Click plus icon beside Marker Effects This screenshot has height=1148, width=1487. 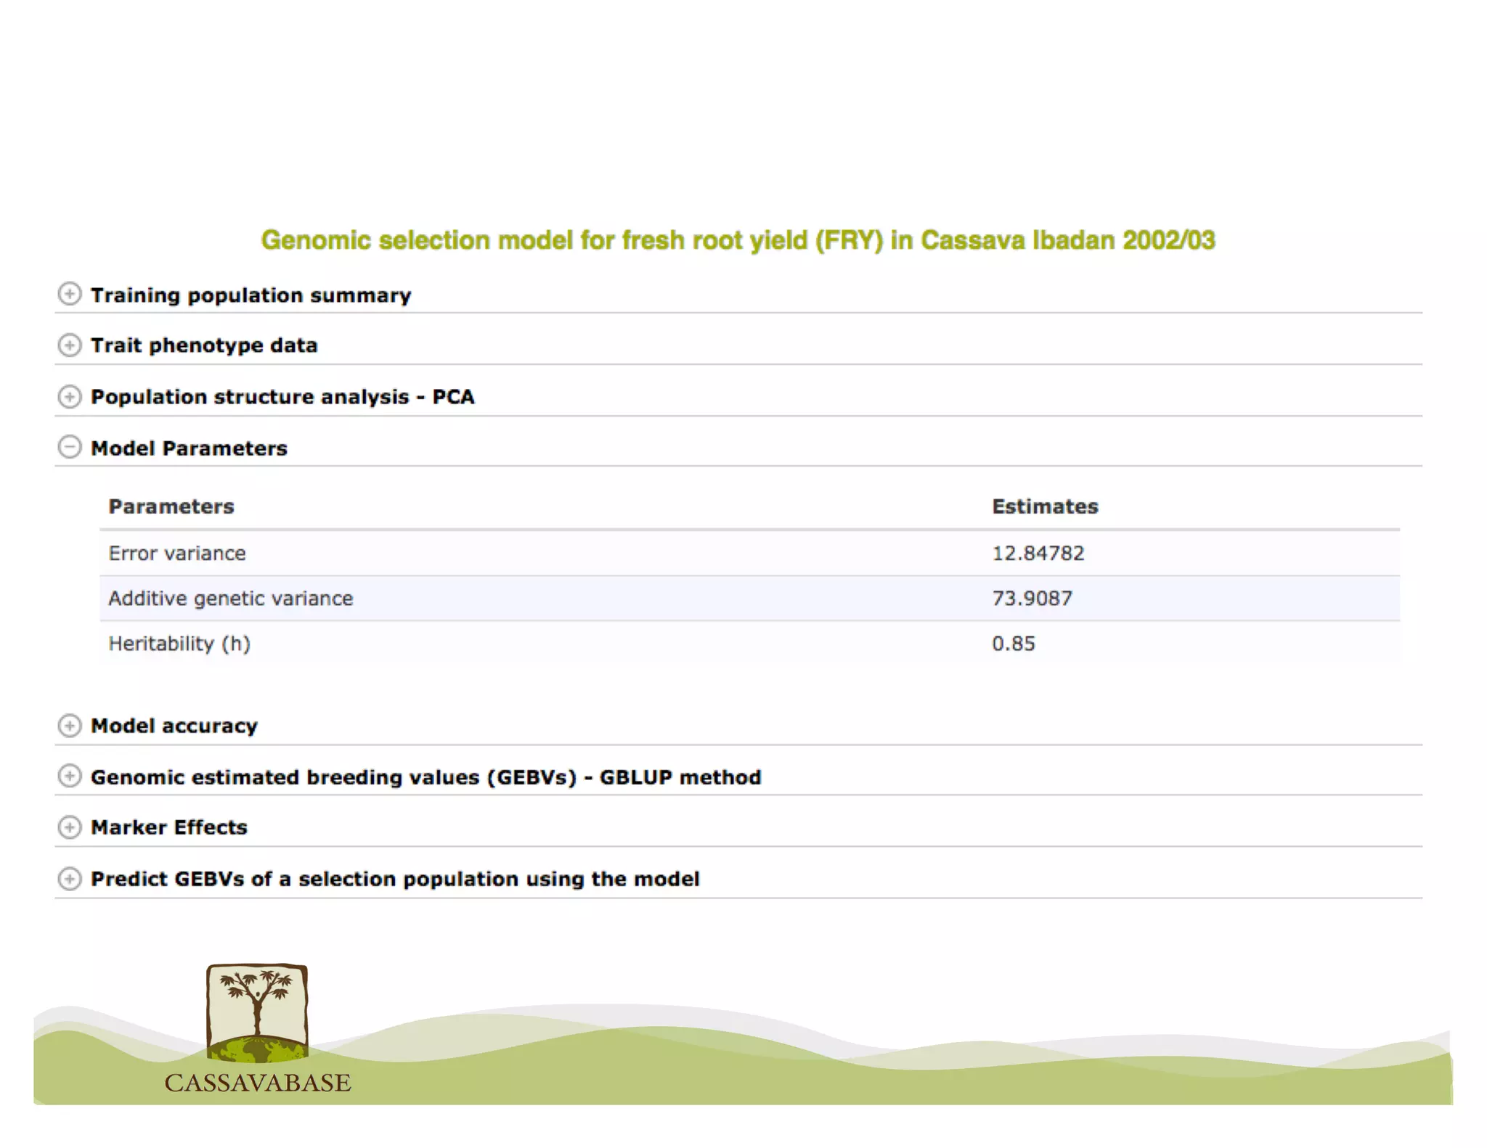(x=69, y=827)
